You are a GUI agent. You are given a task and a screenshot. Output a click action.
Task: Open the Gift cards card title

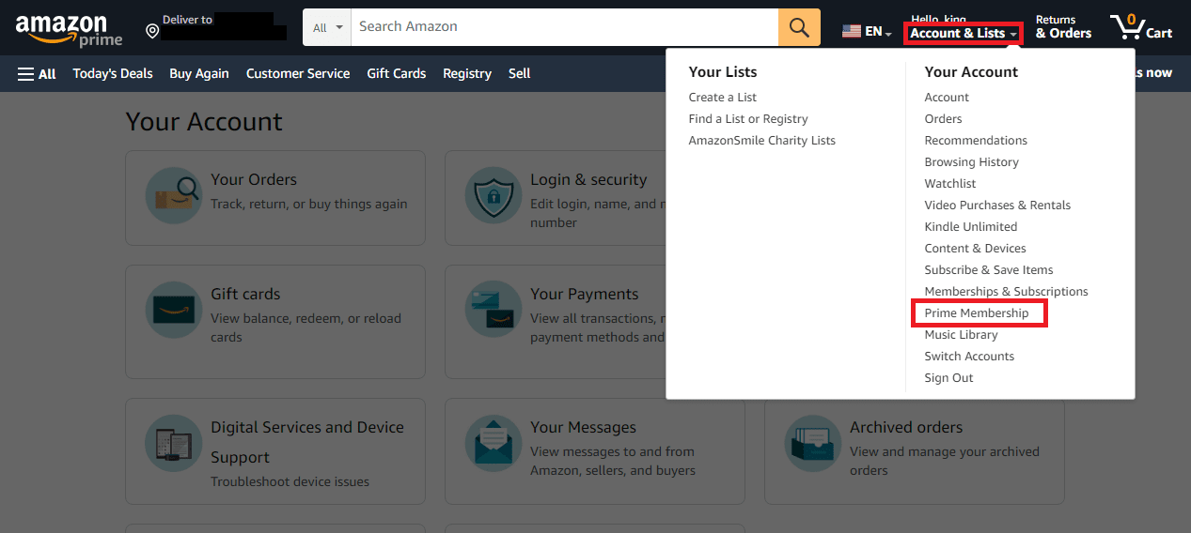coord(245,294)
